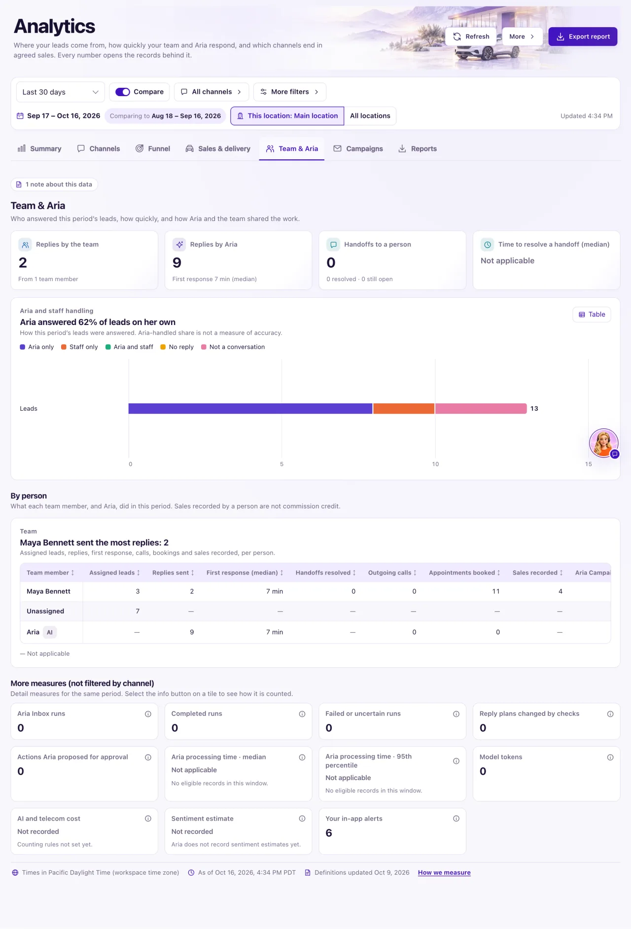Open the Funnel tab
This screenshot has height=929, width=631.
[x=153, y=148]
